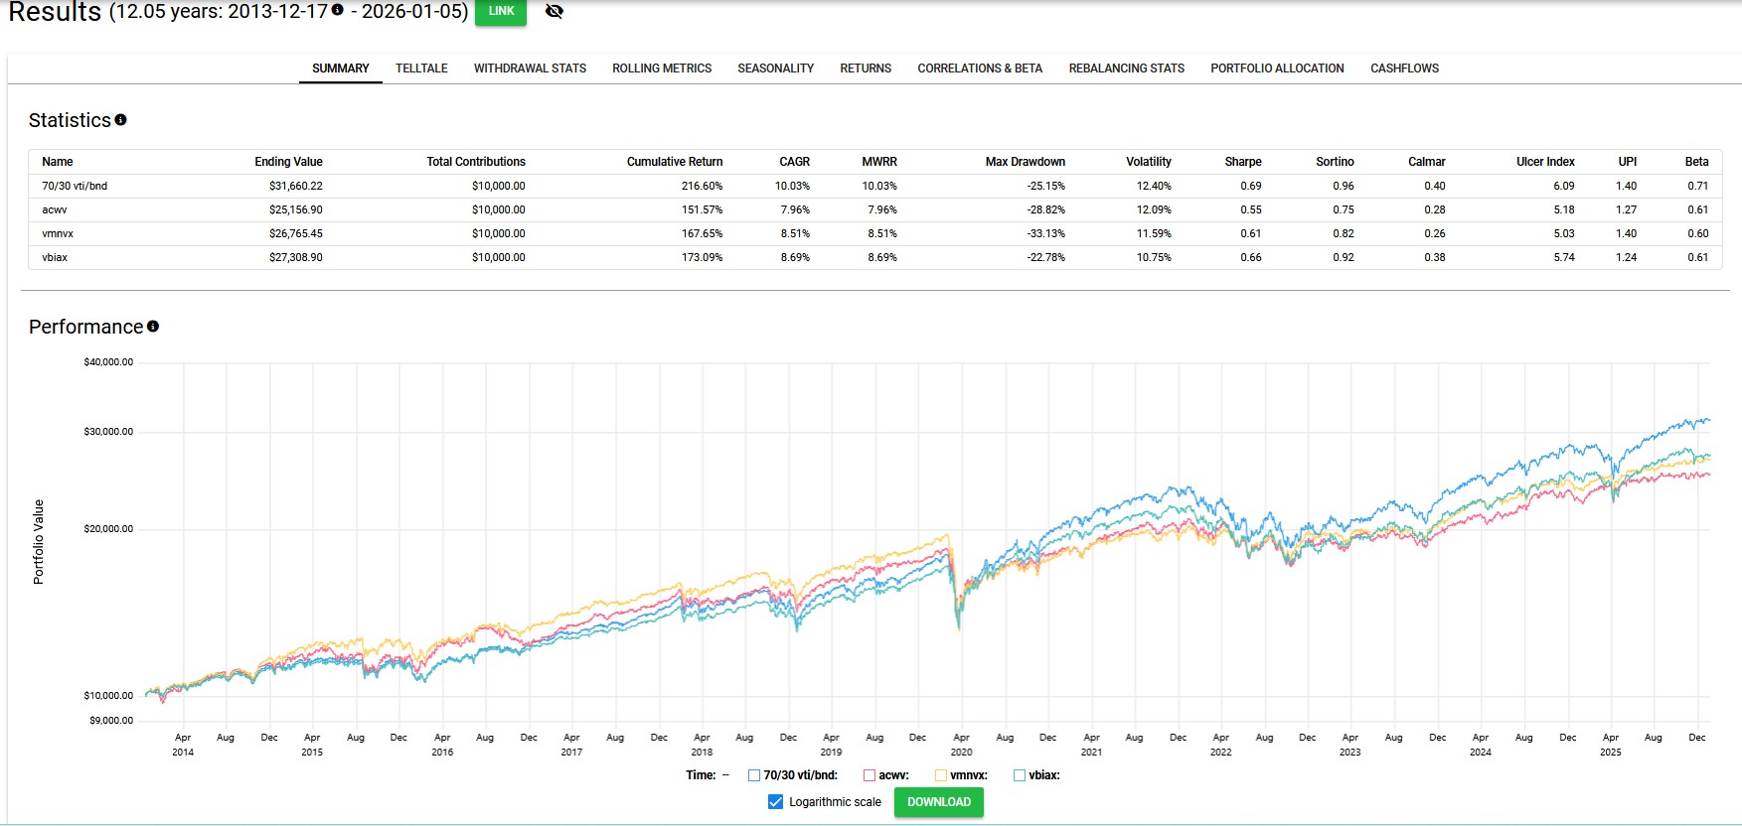1742x826 pixels.
Task: Click the Total Contributions column header
Action: (x=476, y=162)
